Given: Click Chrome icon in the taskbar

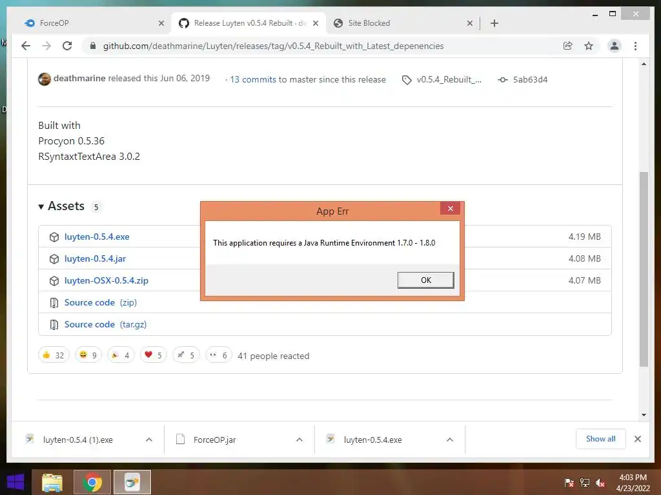Looking at the screenshot, I should pos(92,482).
